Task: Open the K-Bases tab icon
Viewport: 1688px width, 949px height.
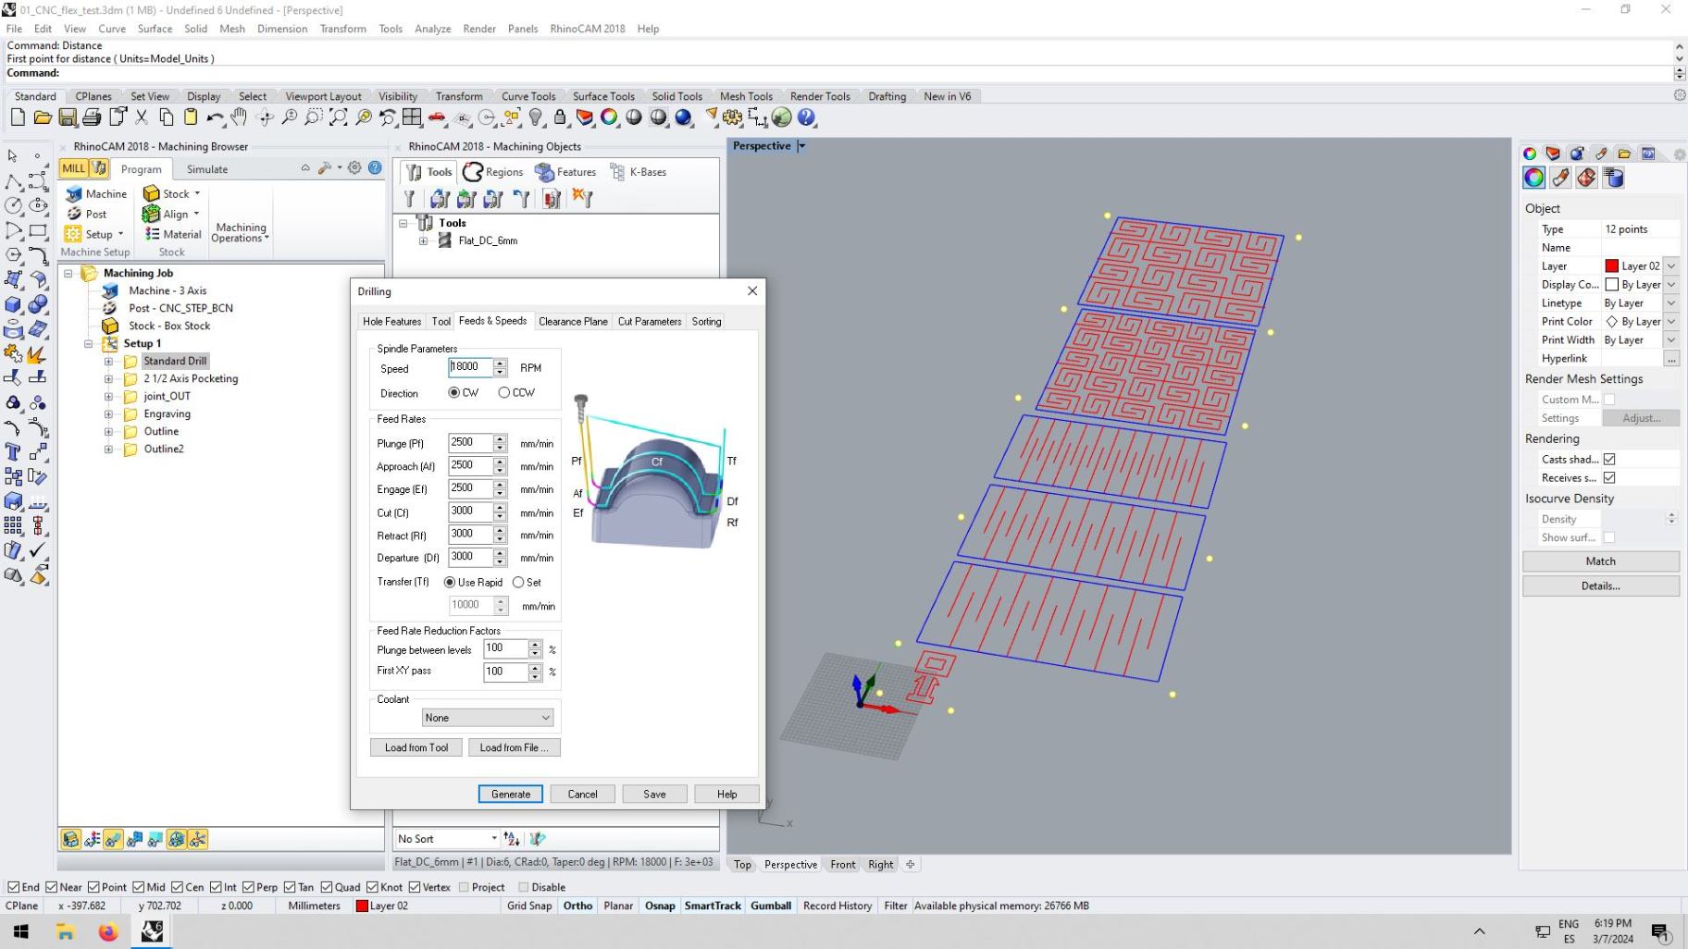Action: 617,172
